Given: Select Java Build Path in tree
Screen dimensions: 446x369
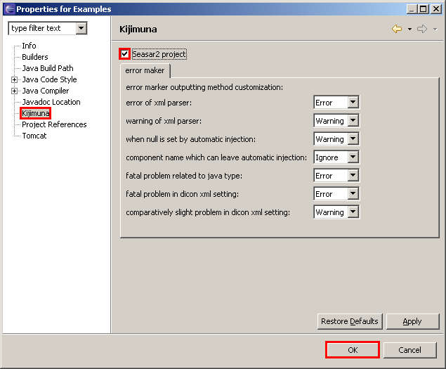Looking at the screenshot, I should (x=47, y=68).
